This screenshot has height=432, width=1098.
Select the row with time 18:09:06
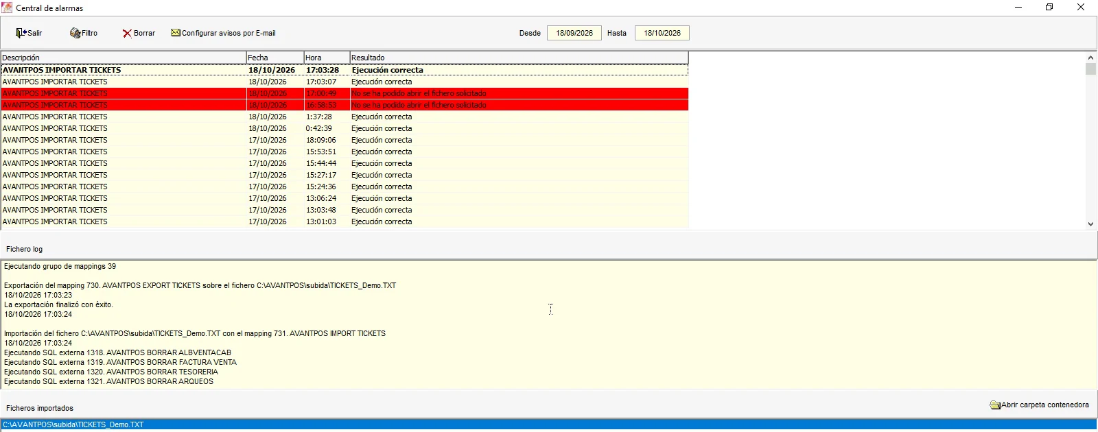click(344, 140)
